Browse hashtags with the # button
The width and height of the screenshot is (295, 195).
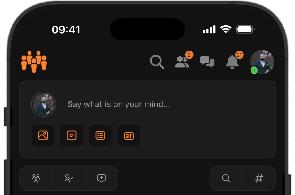259,178
